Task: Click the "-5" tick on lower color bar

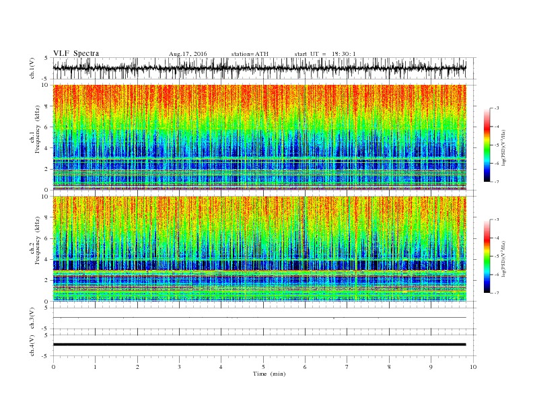Action: tap(496, 256)
